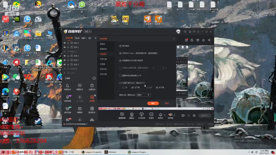Open the 直播间 settings section

click(102, 44)
